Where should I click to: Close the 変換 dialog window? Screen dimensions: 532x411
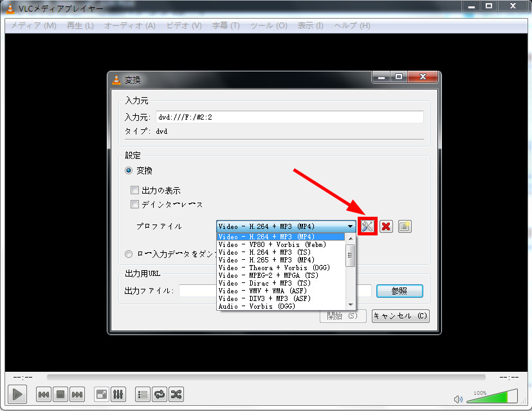tap(423, 77)
